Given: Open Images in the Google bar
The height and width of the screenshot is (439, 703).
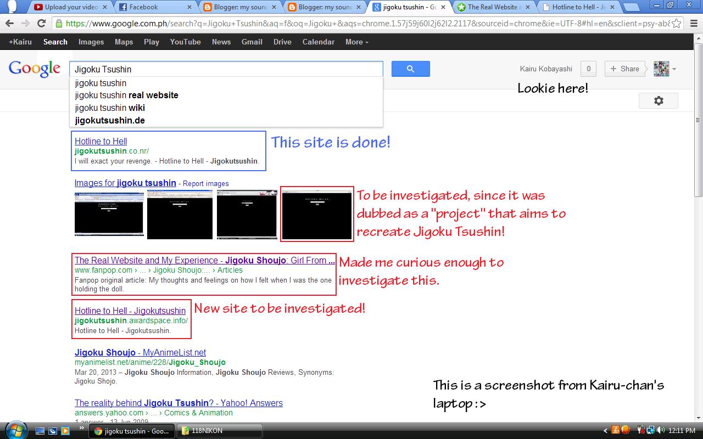Looking at the screenshot, I should (91, 42).
